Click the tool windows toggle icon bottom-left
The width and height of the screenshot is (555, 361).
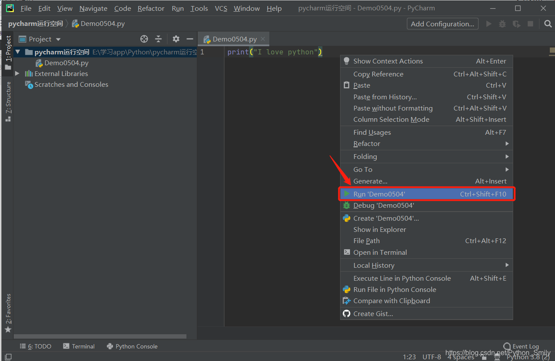(x=8, y=357)
